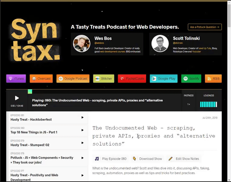231x182 pixels.
Task: Adjust the Loudness volume bars
Action: tap(209, 104)
